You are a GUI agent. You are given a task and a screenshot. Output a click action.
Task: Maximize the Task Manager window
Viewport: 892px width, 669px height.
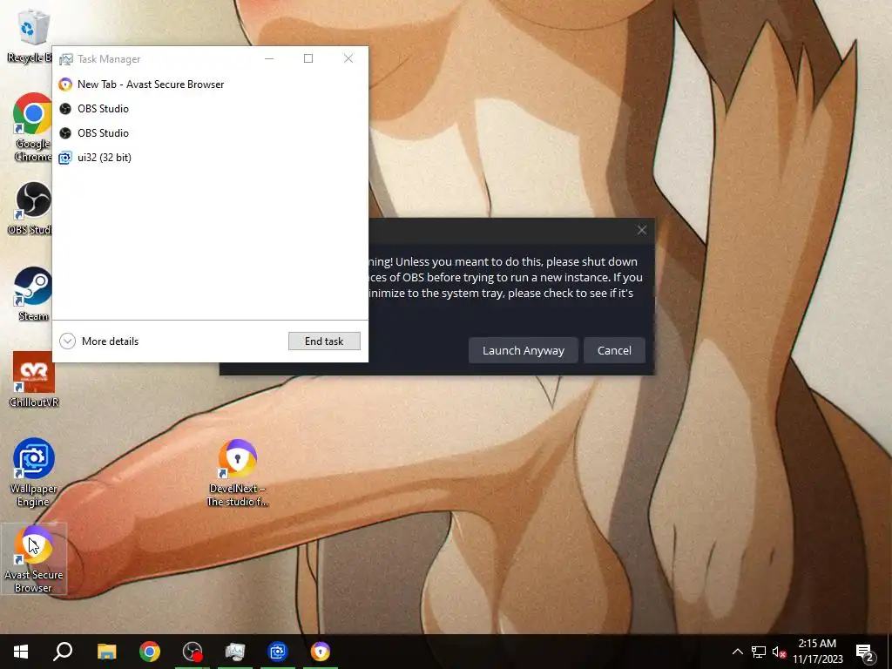308,58
